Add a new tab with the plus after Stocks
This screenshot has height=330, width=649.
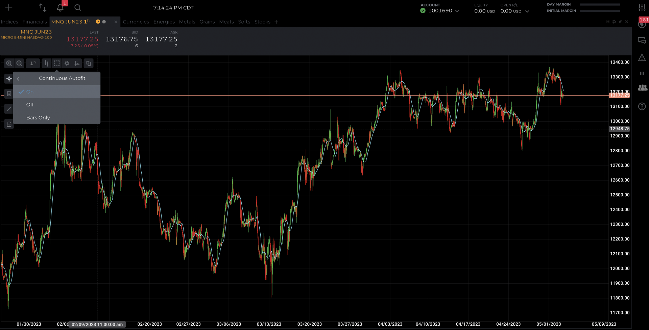(x=277, y=22)
